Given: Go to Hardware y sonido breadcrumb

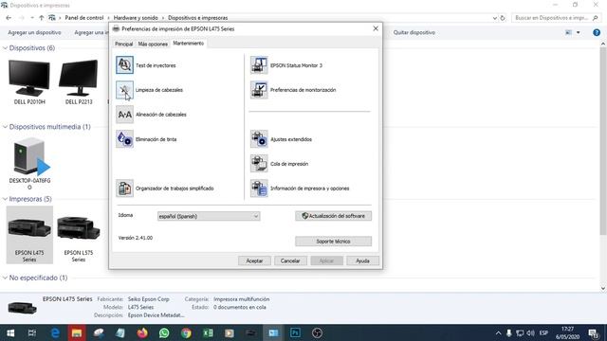Looking at the screenshot, I should (136, 18).
